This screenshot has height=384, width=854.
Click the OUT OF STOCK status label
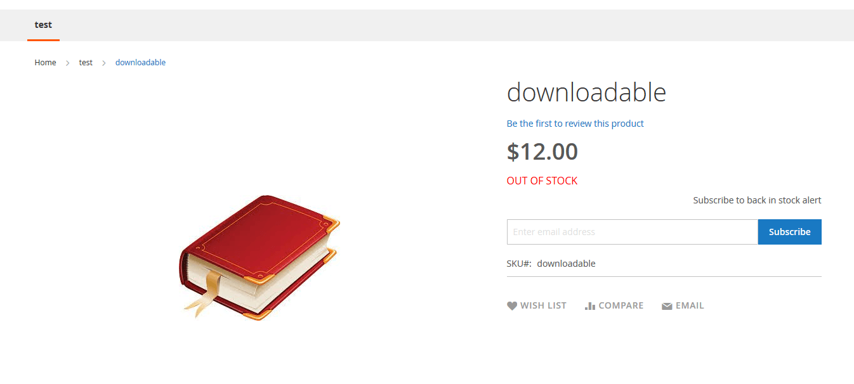point(542,181)
